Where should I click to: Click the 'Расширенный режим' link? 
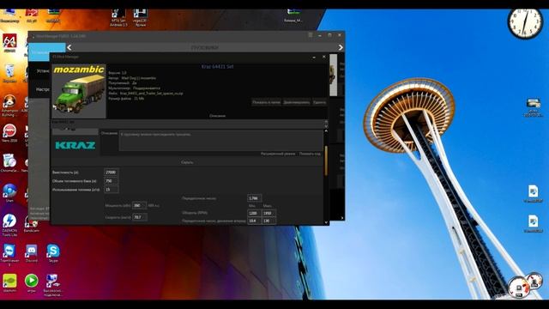(x=278, y=154)
